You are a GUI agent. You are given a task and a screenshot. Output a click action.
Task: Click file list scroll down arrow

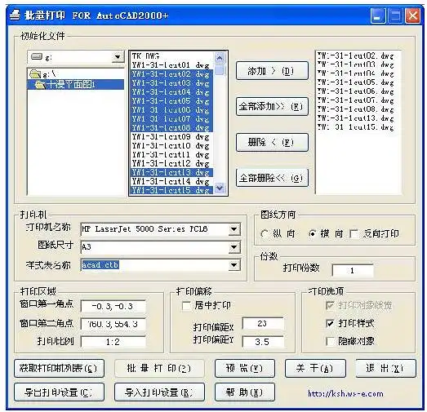220,188
